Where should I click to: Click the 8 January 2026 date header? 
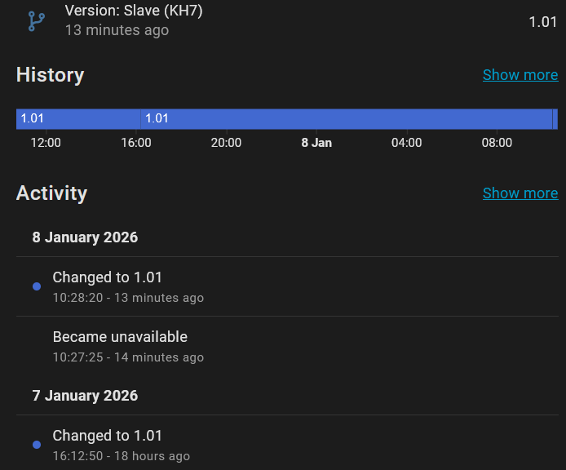coord(85,238)
